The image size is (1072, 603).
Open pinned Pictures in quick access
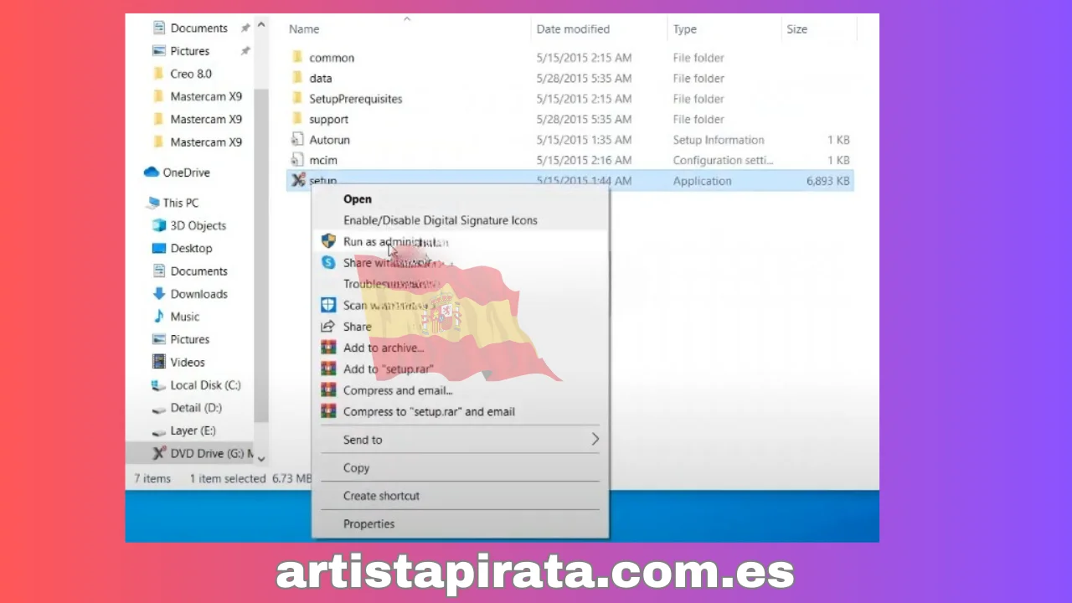[190, 51]
